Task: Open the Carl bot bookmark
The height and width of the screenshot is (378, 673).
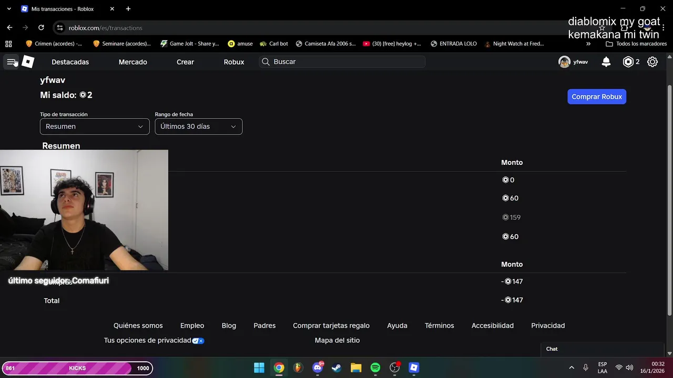Action: point(274,44)
